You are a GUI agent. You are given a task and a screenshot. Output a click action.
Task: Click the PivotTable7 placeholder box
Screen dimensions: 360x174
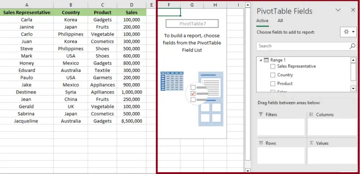pos(192,23)
